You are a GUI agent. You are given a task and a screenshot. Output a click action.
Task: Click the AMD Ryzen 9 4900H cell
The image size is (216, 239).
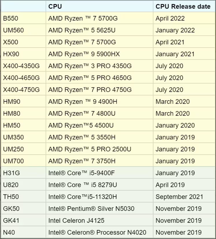pyautogui.click(x=83, y=102)
